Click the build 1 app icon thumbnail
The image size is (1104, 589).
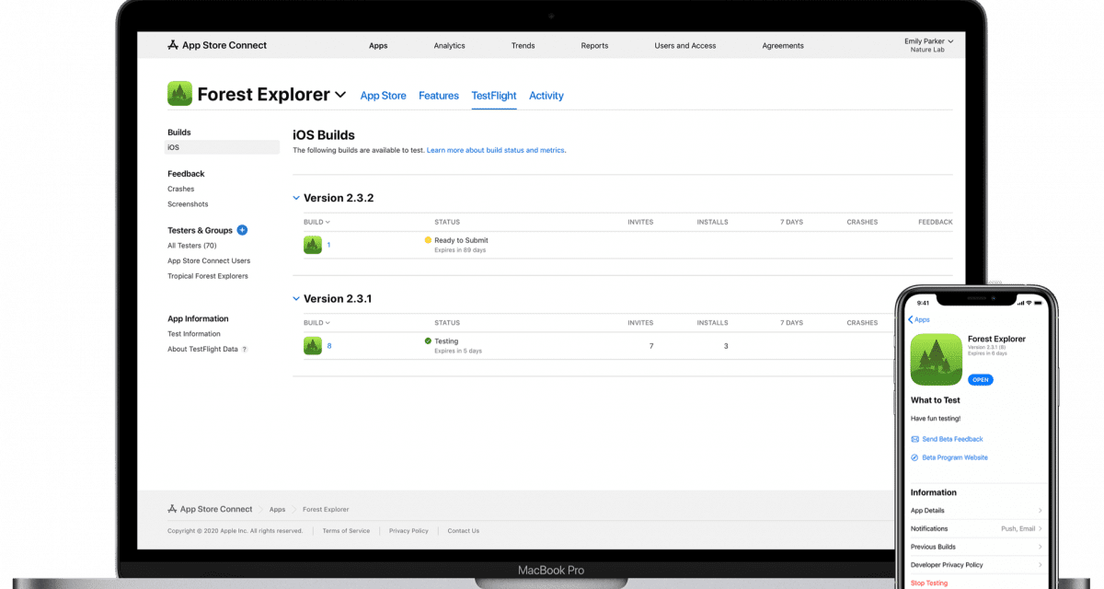coord(313,245)
